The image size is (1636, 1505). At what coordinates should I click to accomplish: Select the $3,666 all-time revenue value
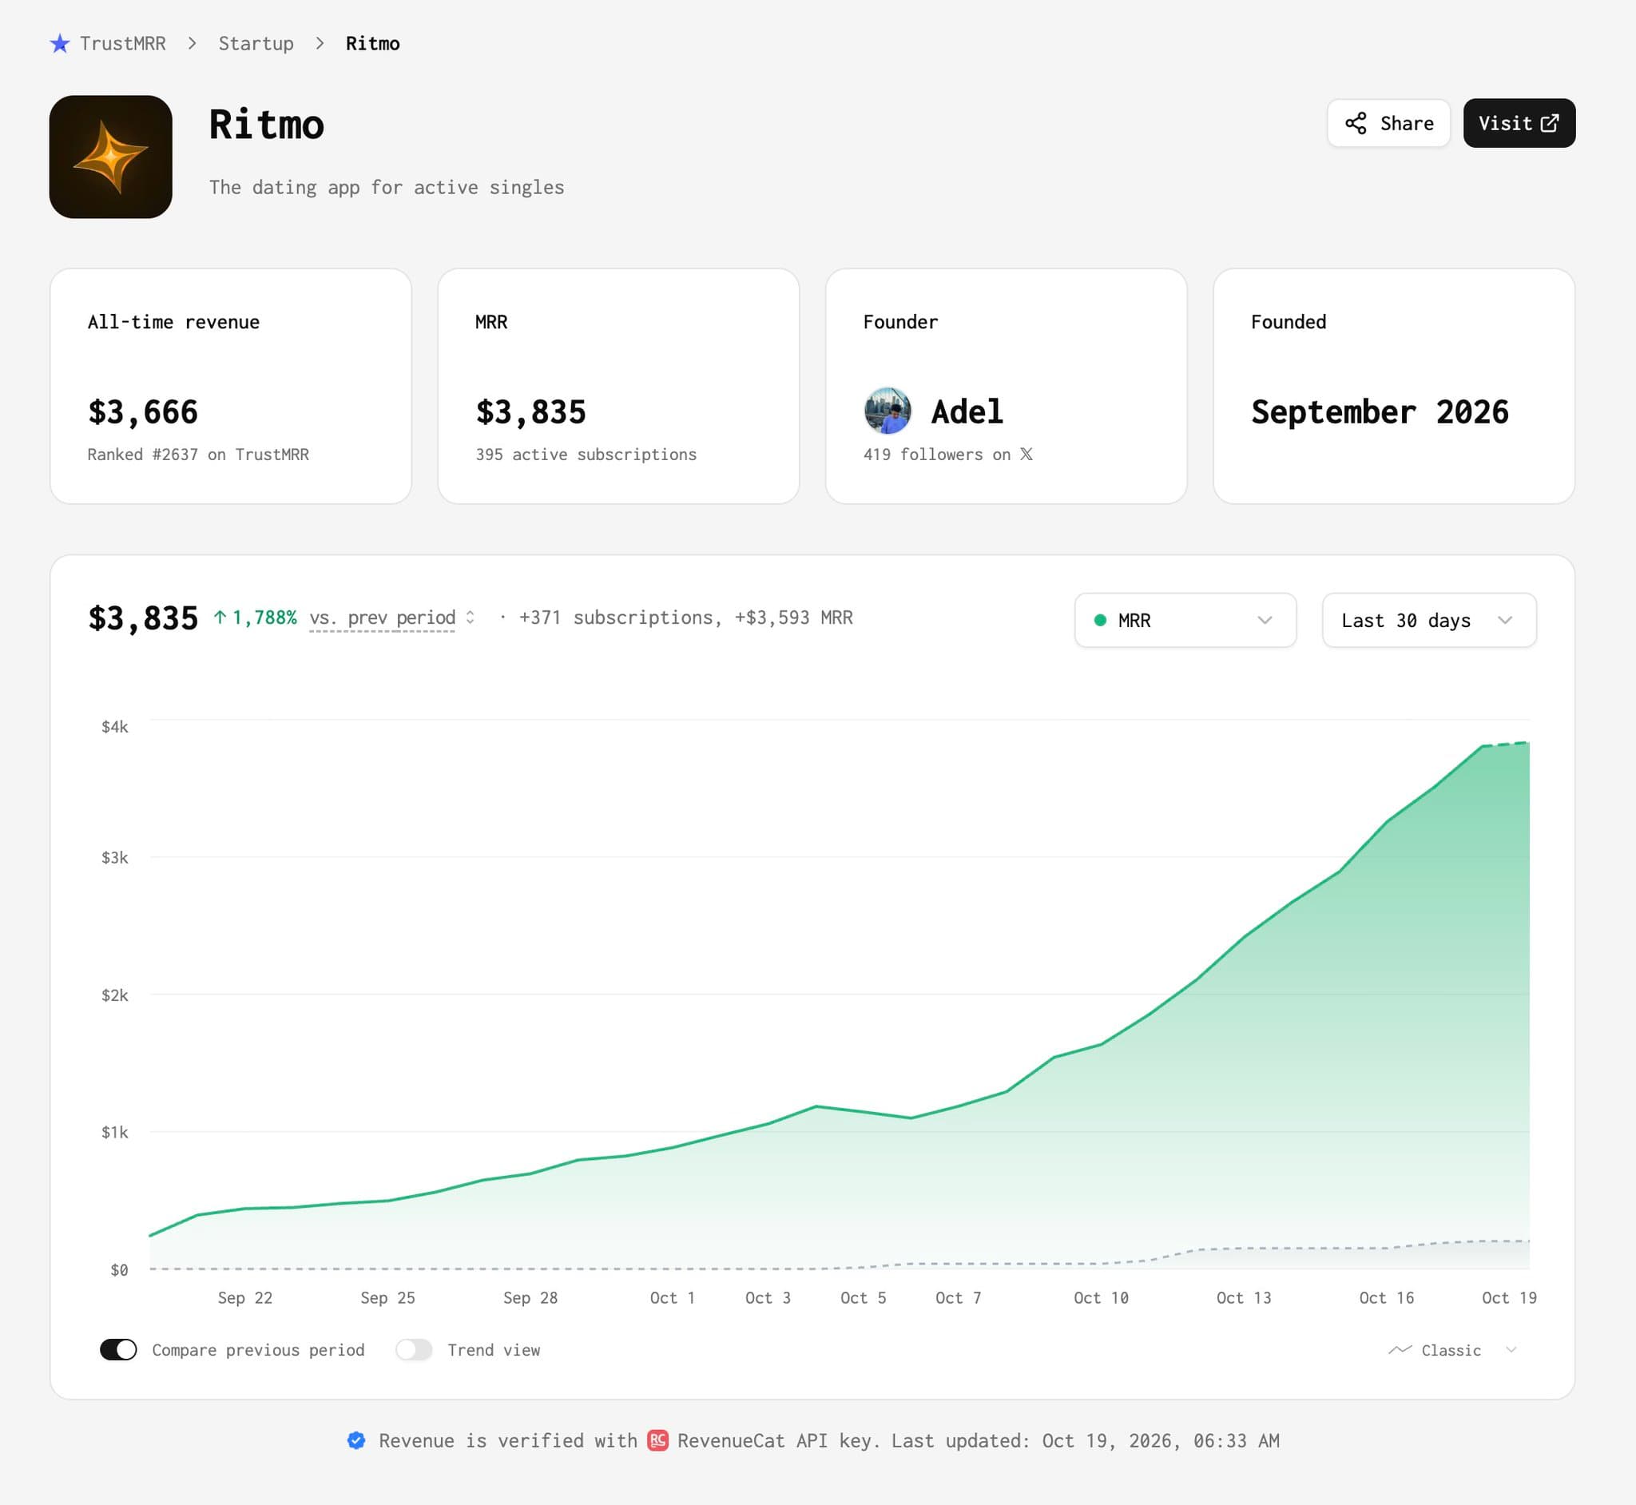142,411
